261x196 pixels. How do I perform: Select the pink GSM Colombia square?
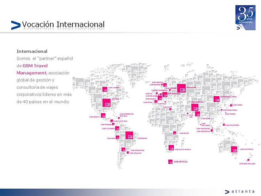click(x=117, y=128)
